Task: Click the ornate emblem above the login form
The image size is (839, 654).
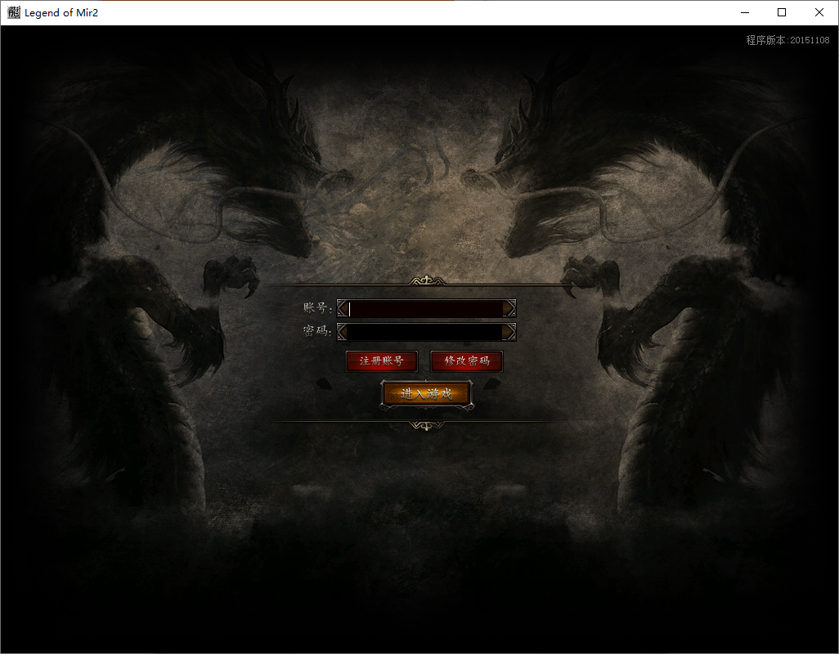Action: [x=426, y=281]
